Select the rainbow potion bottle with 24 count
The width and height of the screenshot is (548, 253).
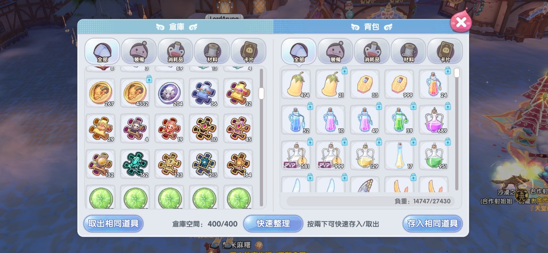[434, 84]
